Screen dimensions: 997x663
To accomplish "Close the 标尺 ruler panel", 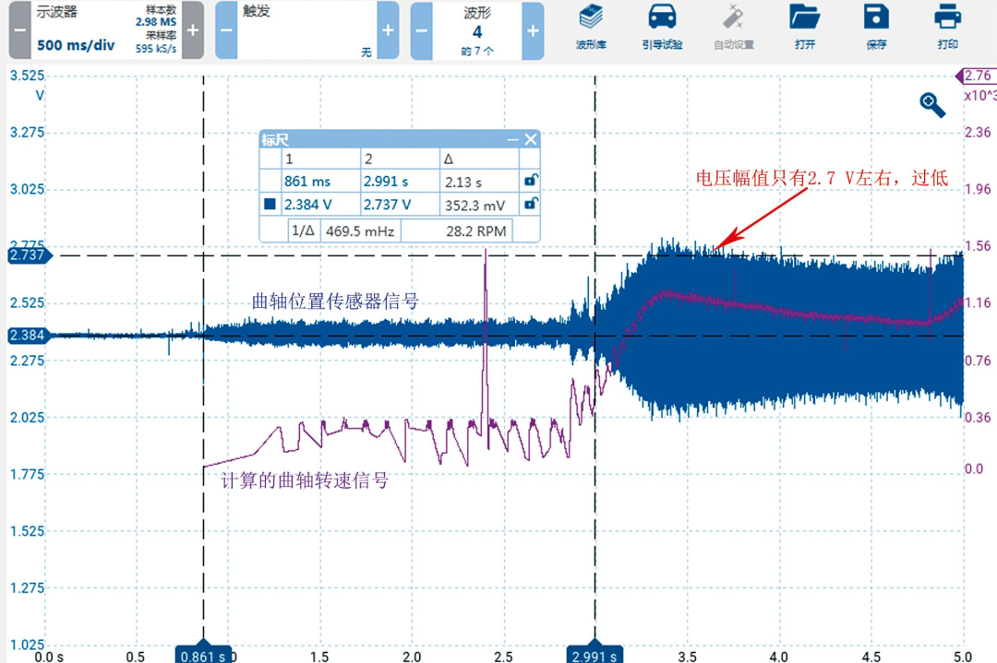I will click(531, 139).
